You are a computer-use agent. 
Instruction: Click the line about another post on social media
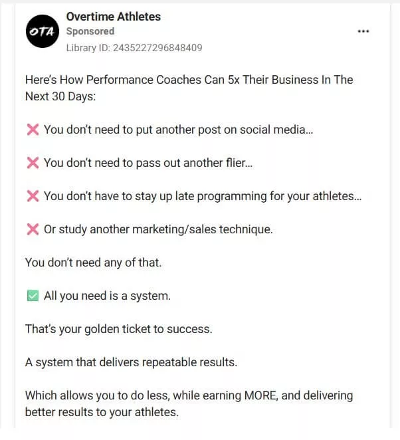(178, 130)
